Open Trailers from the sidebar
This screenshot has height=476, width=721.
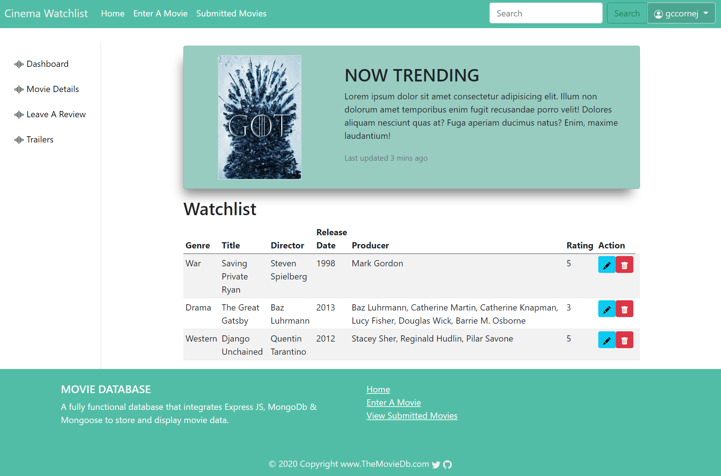[x=40, y=139]
